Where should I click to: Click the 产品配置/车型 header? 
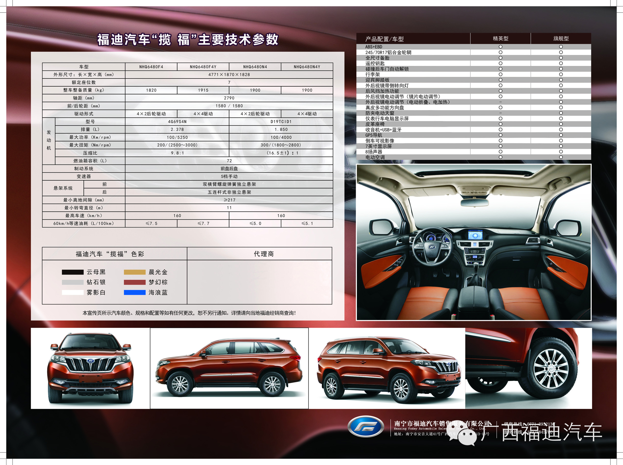coord(384,39)
